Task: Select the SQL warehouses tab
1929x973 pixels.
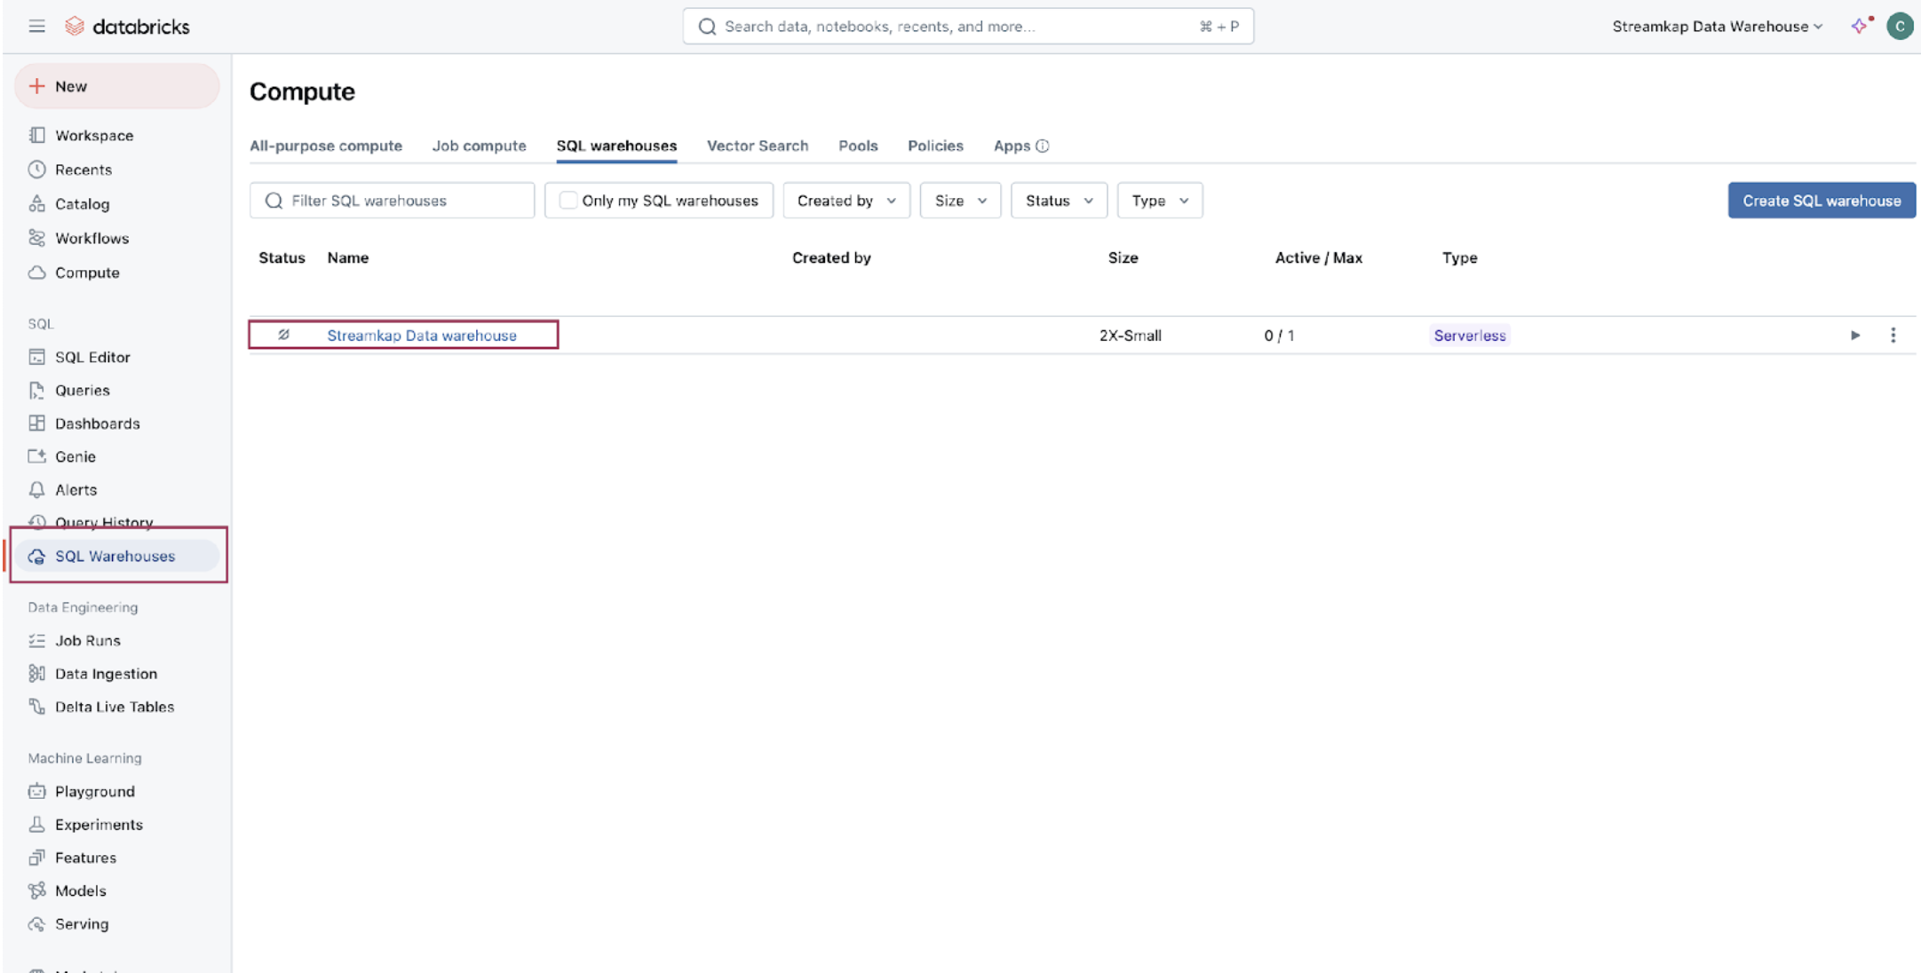Action: click(x=616, y=146)
